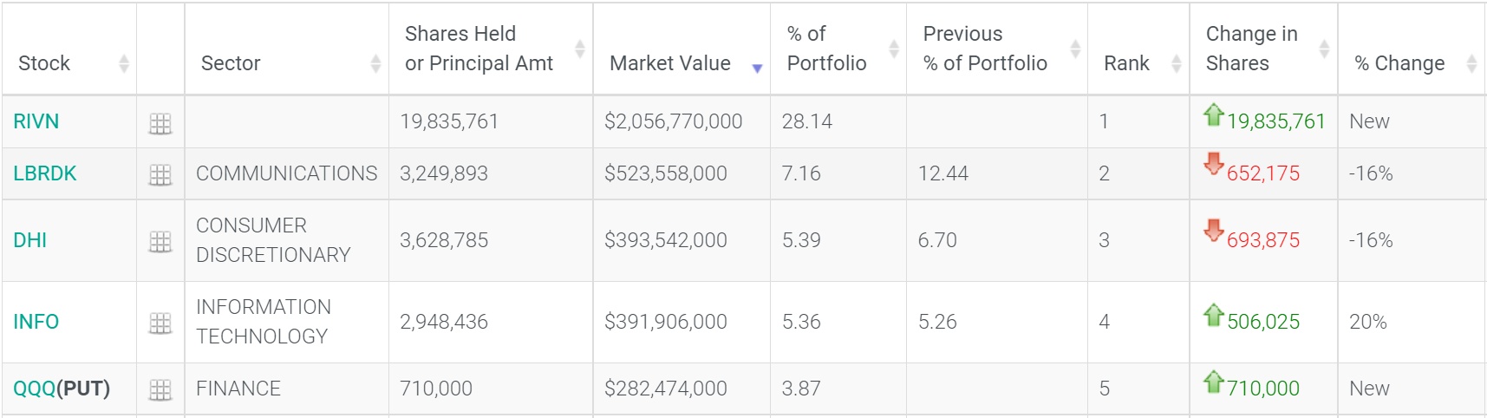Click the red down arrow for LBRDK
The width and height of the screenshot is (1487, 418).
1214,163
